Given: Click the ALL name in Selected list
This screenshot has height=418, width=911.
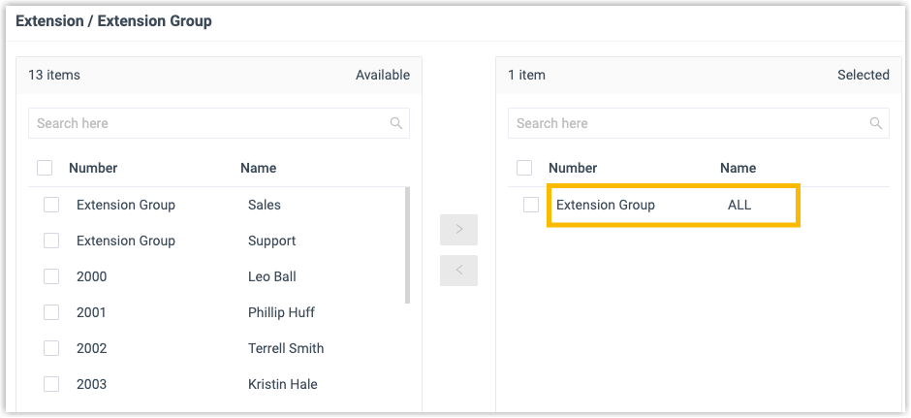Looking at the screenshot, I should (739, 205).
